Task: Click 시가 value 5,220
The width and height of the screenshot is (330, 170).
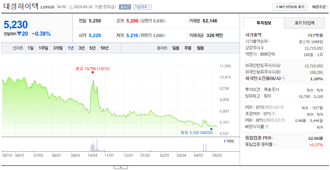Action: (x=95, y=35)
